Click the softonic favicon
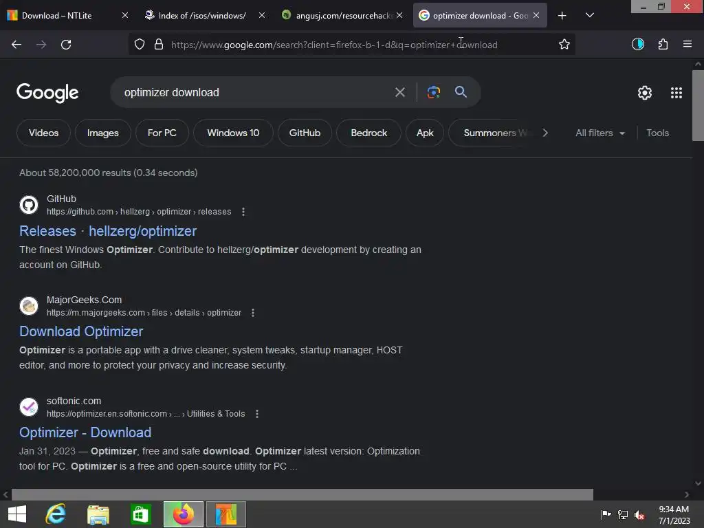Image resolution: width=704 pixels, height=528 pixels. pos(29,407)
